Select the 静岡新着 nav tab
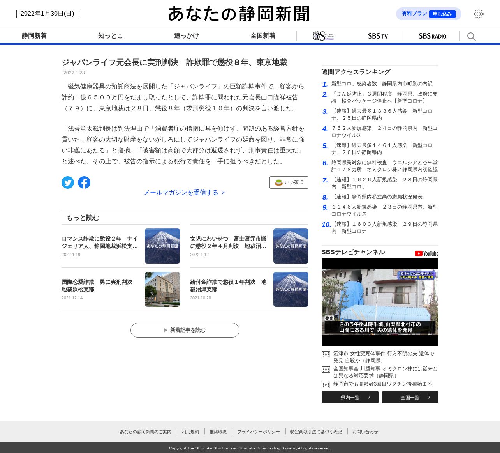 coord(34,36)
